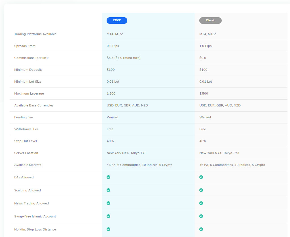The height and width of the screenshot is (237, 290).
Task: Select the 'EAs Allowed' row label
Action: (24, 177)
